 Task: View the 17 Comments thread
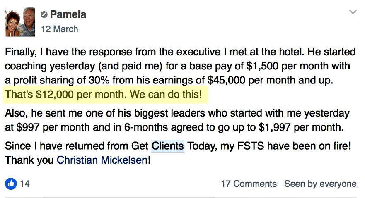point(249,184)
